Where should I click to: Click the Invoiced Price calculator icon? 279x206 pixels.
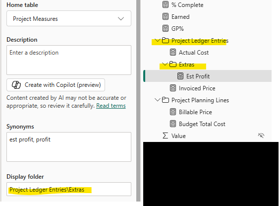(x=173, y=88)
